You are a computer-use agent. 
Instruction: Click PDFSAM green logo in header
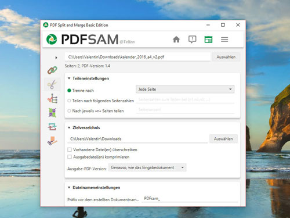point(52,40)
